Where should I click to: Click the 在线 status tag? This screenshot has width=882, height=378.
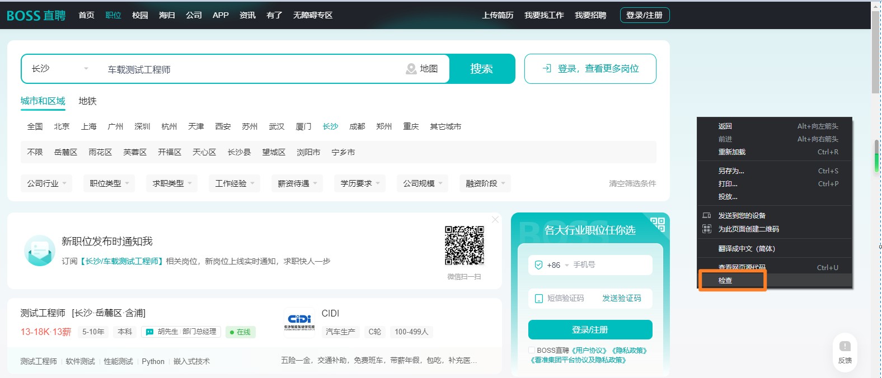(240, 332)
